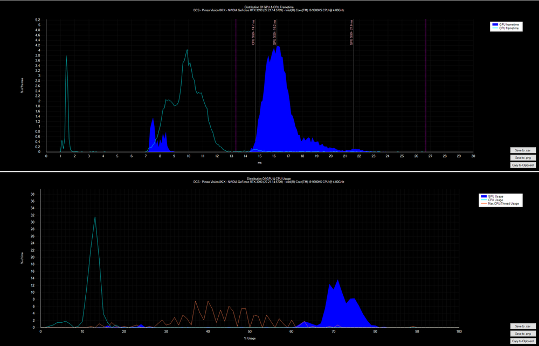Click the blue GPU frametime legend swatch
The height and width of the screenshot is (346, 539).
(x=495, y=25)
